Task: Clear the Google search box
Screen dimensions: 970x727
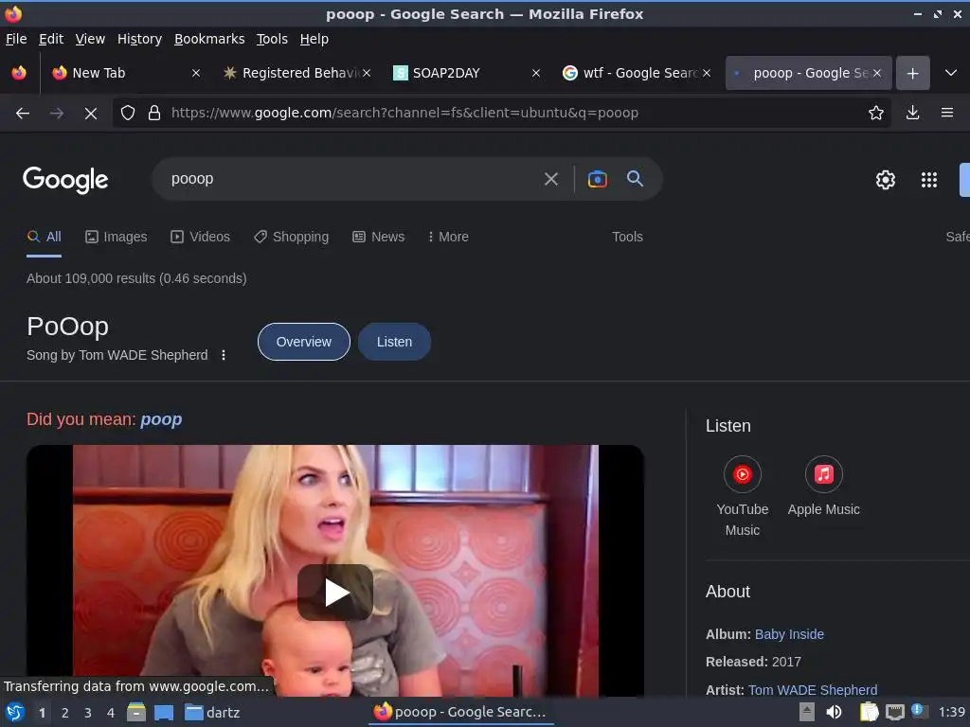Action: (x=550, y=179)
